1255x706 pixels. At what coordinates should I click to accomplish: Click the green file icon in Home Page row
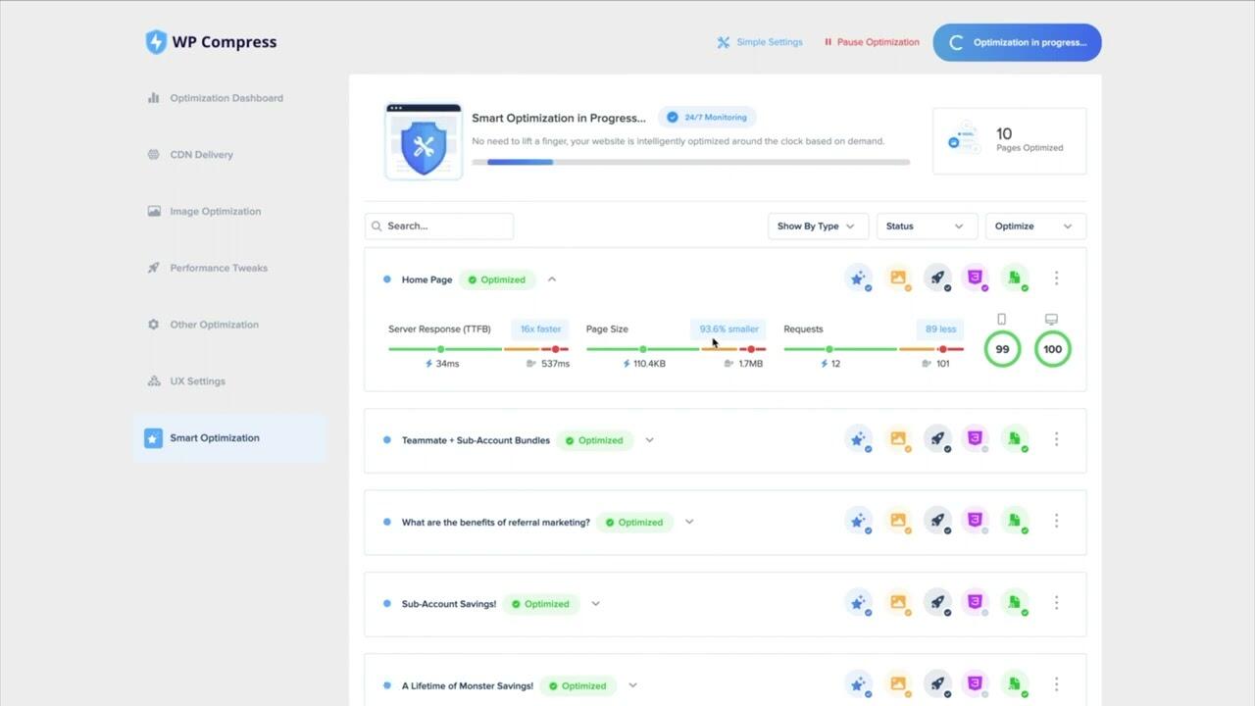click(x=1015, y=278)
